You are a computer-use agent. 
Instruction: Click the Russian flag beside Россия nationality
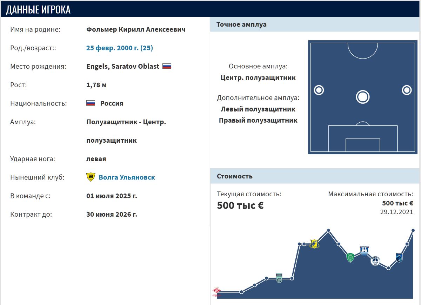pyautogui.click(x=91, y=103)
